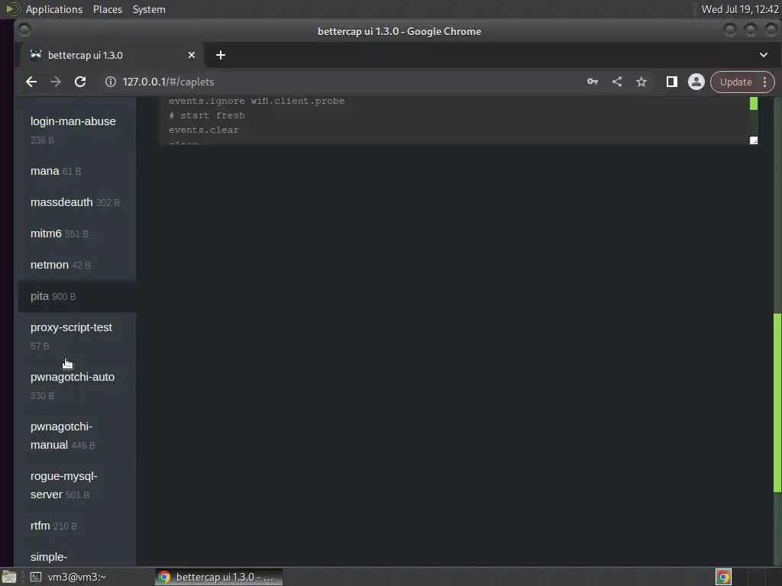Click 'events.ignore wifi.client.probe' line
782x586 pixels.
click(x=257, y=101)
